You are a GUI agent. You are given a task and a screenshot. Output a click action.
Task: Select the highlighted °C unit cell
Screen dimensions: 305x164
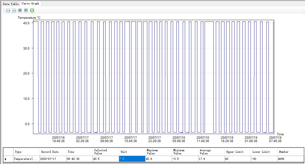tap(132, 159)
